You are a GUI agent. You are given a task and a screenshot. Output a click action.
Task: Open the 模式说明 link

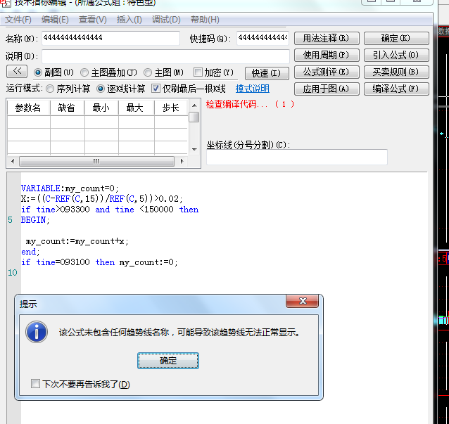coord(252,89)
